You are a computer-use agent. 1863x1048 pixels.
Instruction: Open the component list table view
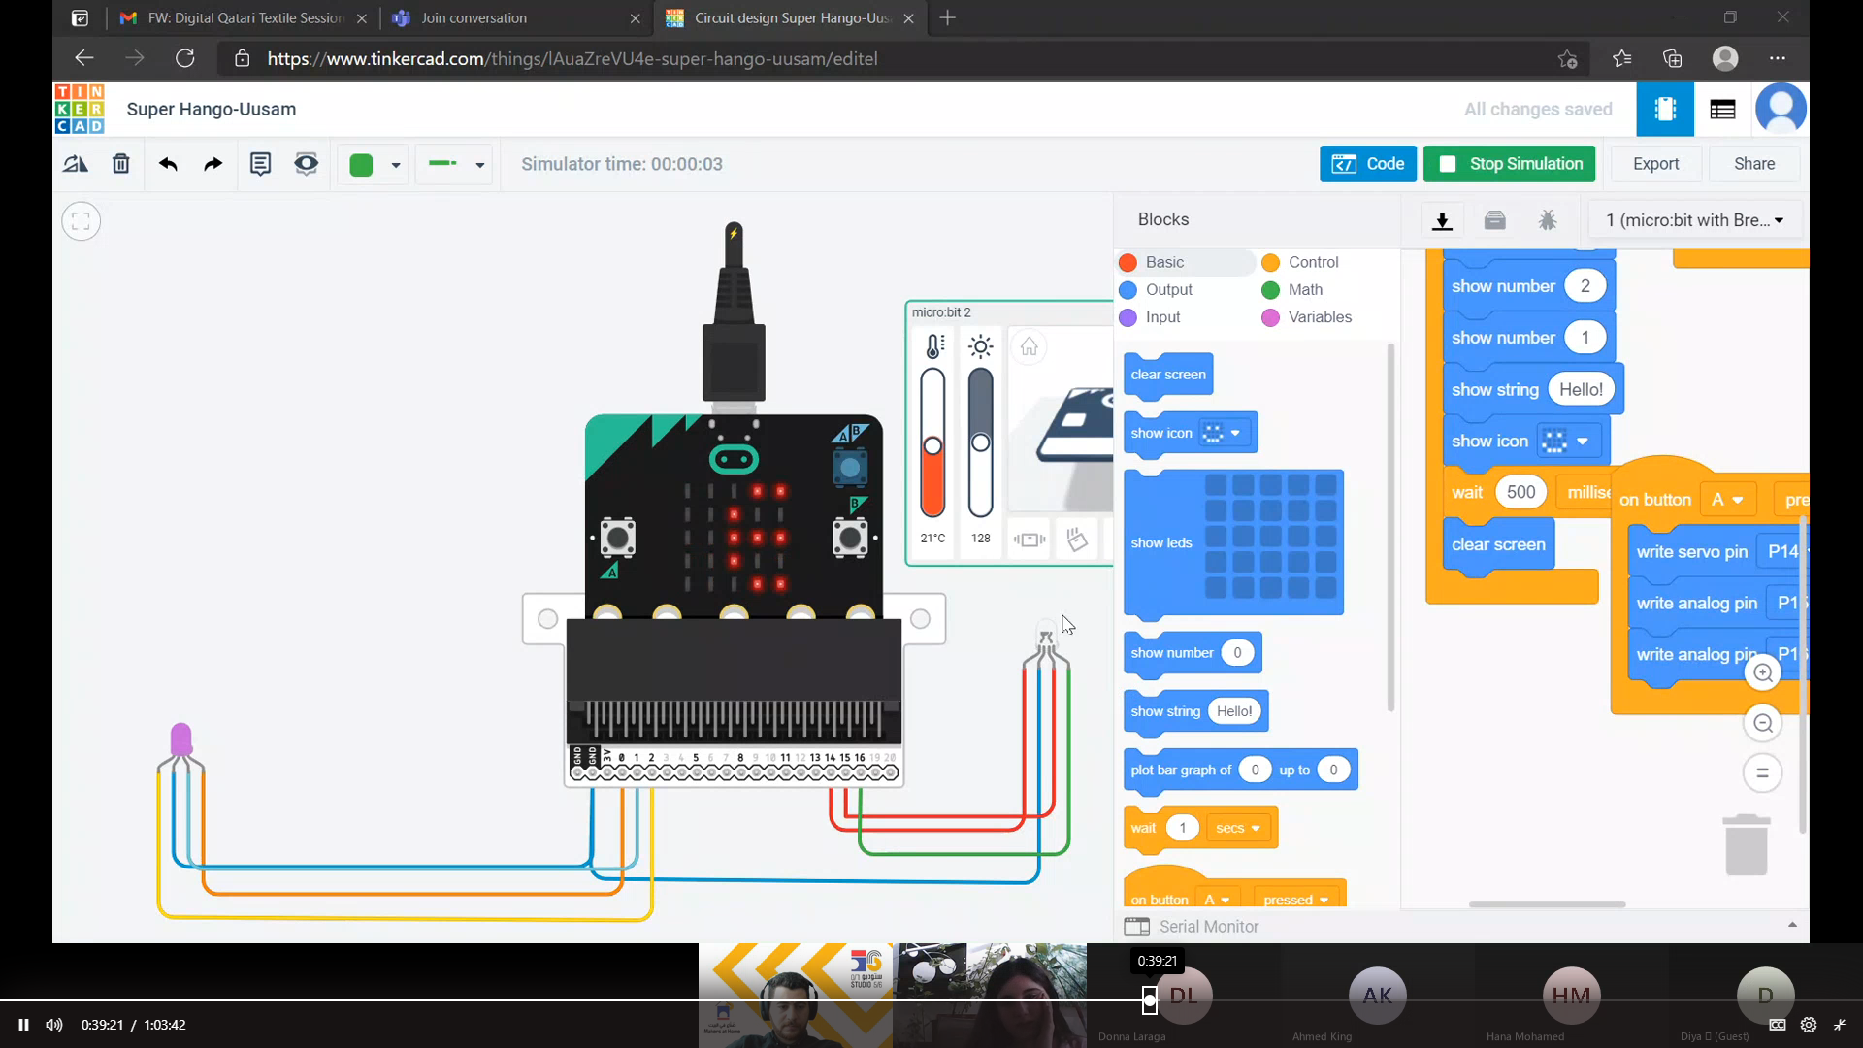pyautogui.click(x=1722, y=110)
